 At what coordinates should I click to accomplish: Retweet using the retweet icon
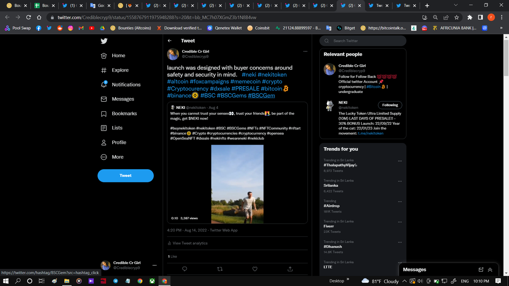[220, 269]
